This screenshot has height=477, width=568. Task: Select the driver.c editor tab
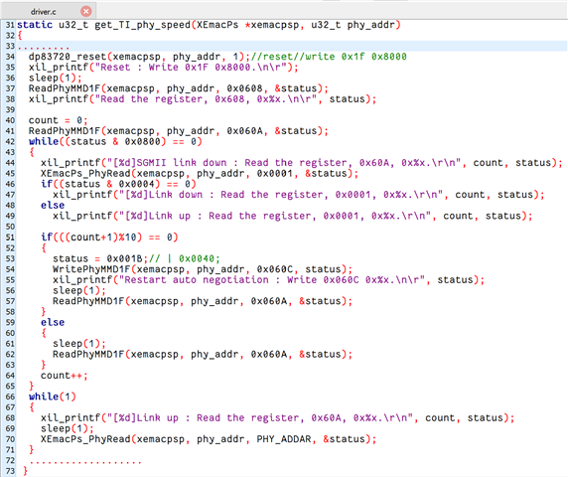click(x=49, y=11)
